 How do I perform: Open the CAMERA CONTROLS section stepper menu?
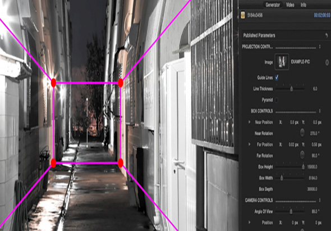(320, 200)
